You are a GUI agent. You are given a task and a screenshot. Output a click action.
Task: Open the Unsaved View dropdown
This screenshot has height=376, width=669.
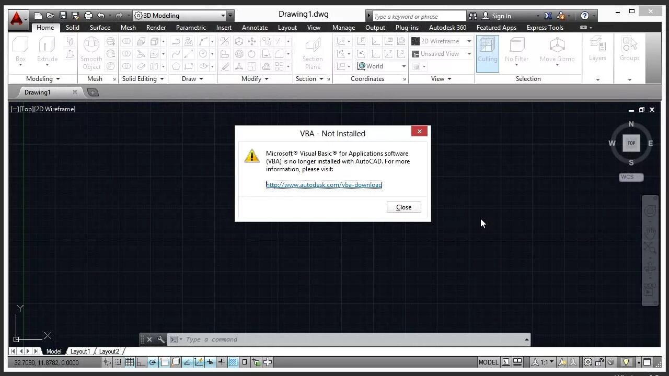click(x=442, y=53)
